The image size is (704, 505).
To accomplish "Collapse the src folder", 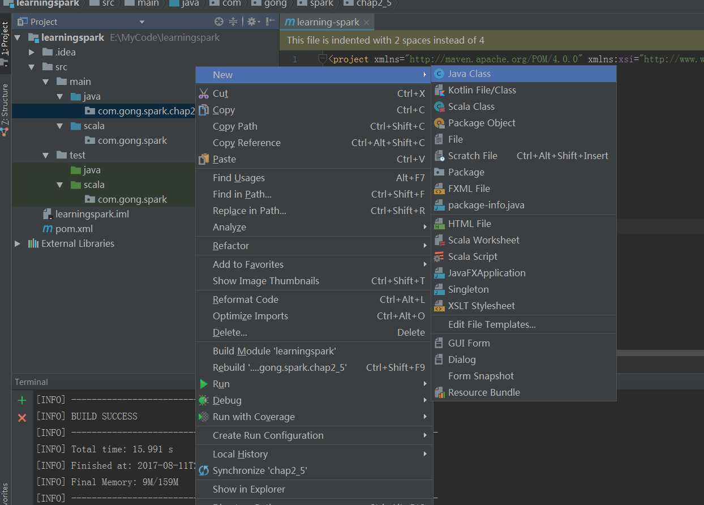I will [x=32, y=67].
